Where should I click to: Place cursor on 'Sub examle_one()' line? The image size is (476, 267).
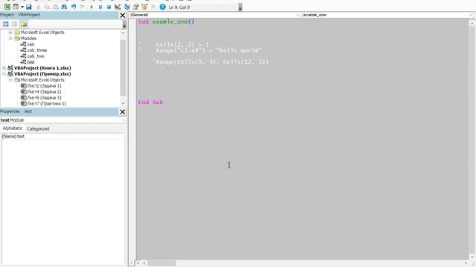point(166,22)
